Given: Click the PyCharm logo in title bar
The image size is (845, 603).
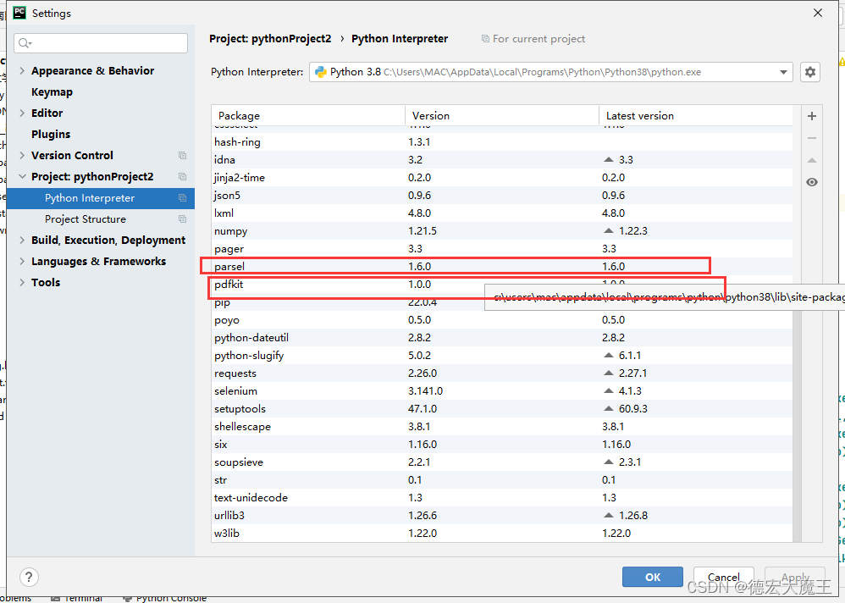Looking at the screenshot, I should pos(19,13).
